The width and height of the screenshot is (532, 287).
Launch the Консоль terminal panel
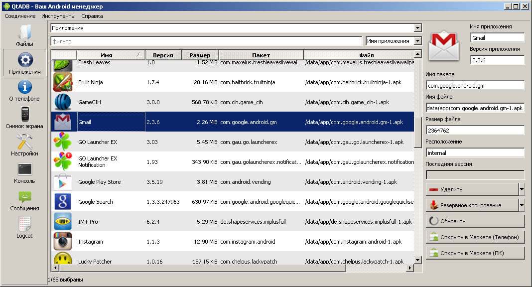coord(24,173)
